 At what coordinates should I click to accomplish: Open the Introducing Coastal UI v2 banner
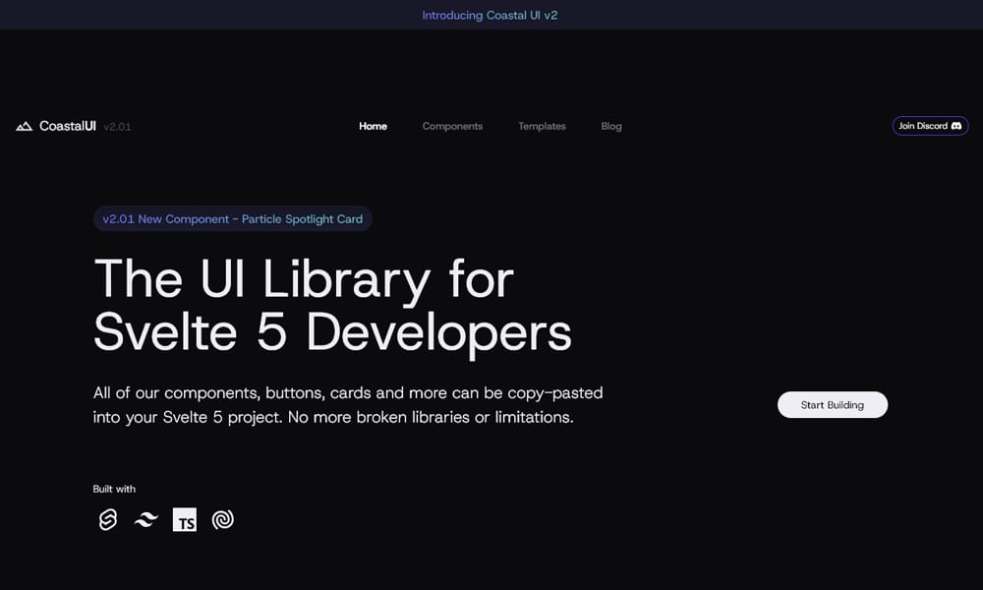pyautogui.click(x=490, y=15)
